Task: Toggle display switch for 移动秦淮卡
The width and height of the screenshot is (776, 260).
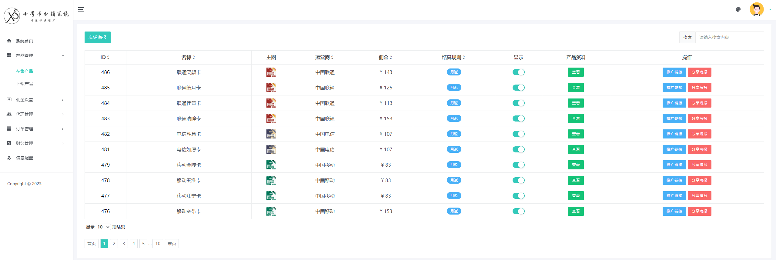Action: (518, 180)
